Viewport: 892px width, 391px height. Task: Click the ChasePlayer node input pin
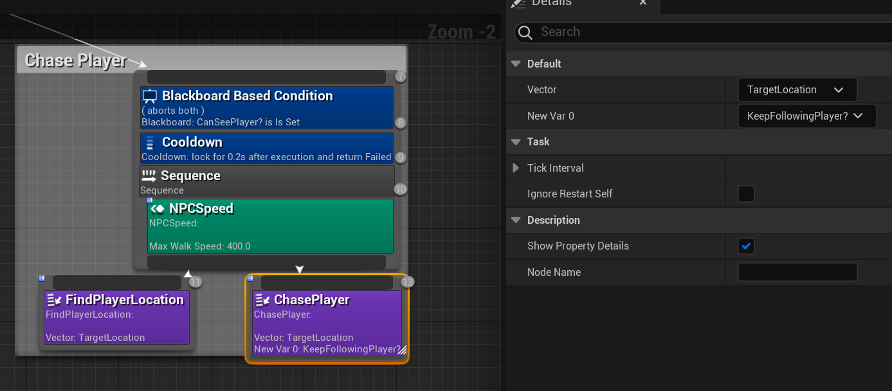pyautogui.click(x=327, y=282)
